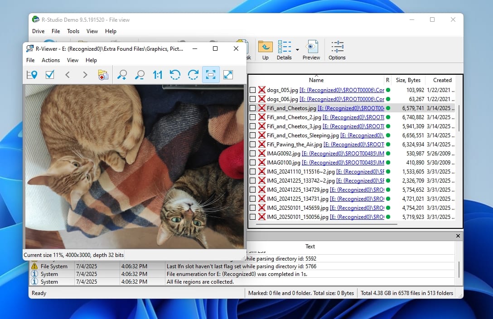Toggle fit-to-window view in R-Viewer
Screen dimensions: 493x319
coord(211,75)
